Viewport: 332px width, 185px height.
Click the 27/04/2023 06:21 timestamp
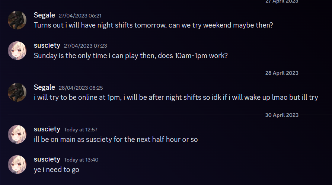click(80, 16)
